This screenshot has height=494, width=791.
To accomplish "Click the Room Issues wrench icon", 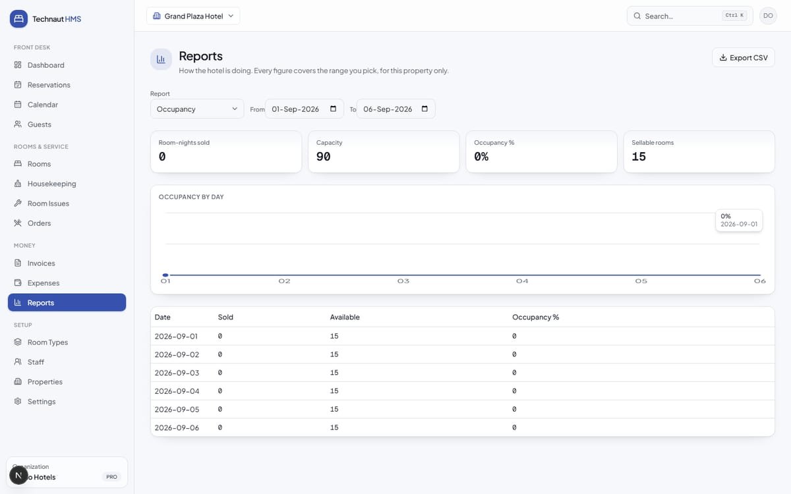I will (x=18, y=204).
